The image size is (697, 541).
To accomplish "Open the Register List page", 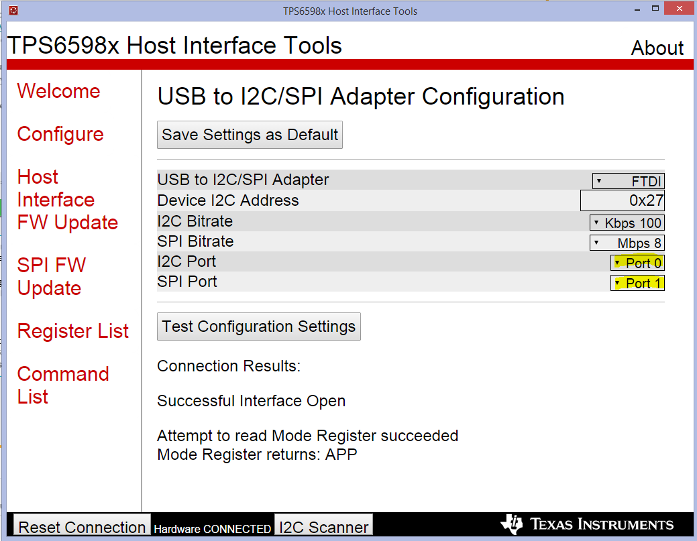I will coord(73,331).
